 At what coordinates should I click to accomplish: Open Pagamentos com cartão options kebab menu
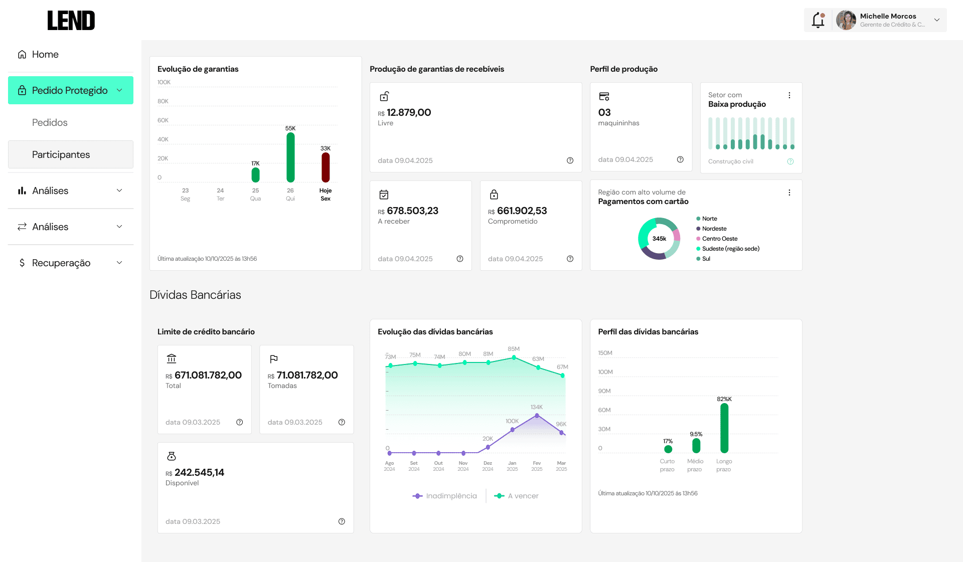point(789,193)
